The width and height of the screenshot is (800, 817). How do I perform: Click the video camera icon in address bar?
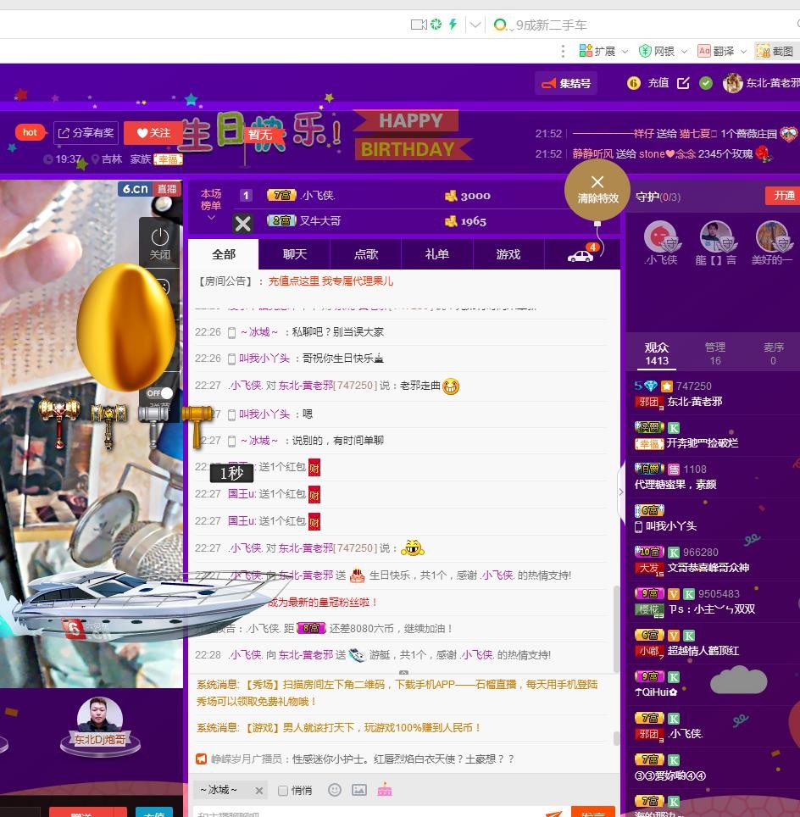pos(419,25)
